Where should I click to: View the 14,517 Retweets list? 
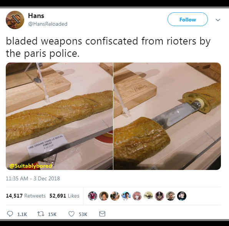[26, 196]
